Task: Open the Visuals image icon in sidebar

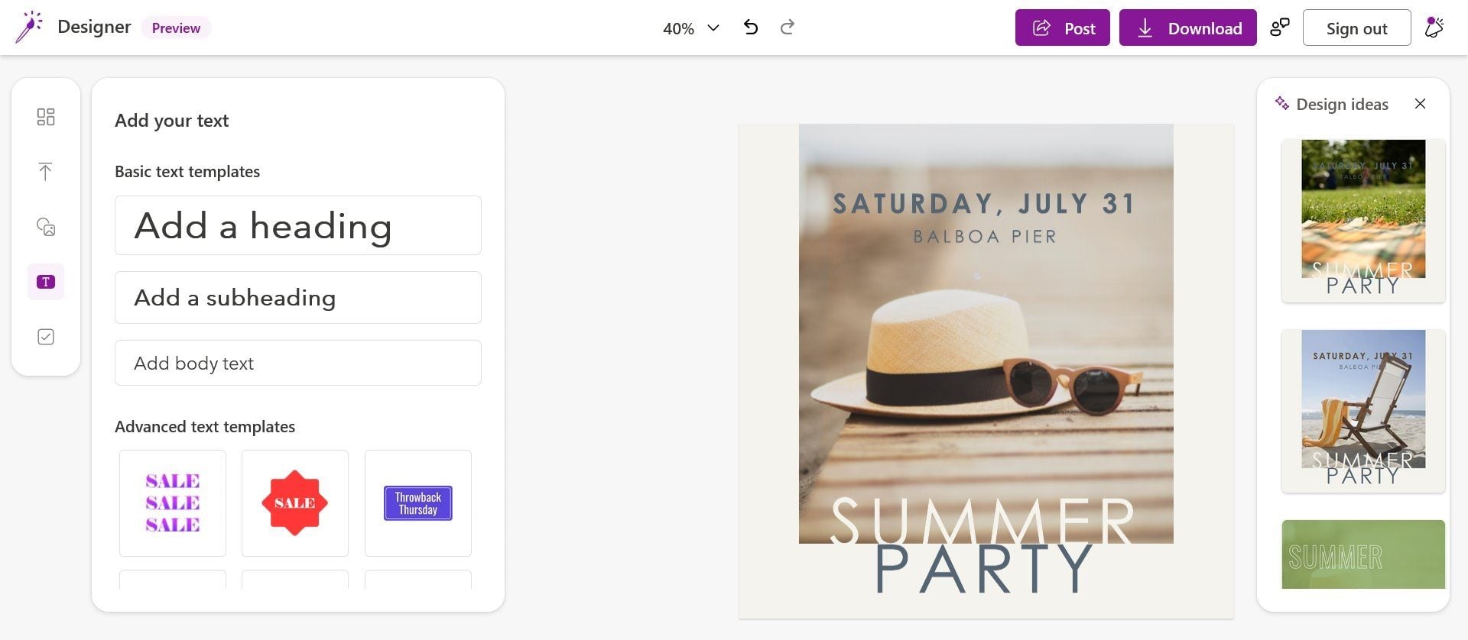Action: pos(46,227)
